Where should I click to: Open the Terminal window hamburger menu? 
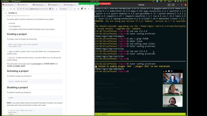tap(173, 5)
